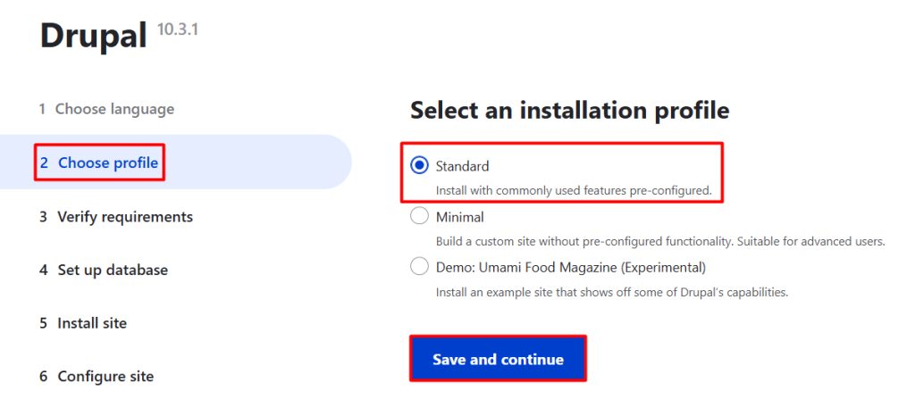Click the Drupal title text
This screenshot has height=408, width=915.
(x=93, y=35)
